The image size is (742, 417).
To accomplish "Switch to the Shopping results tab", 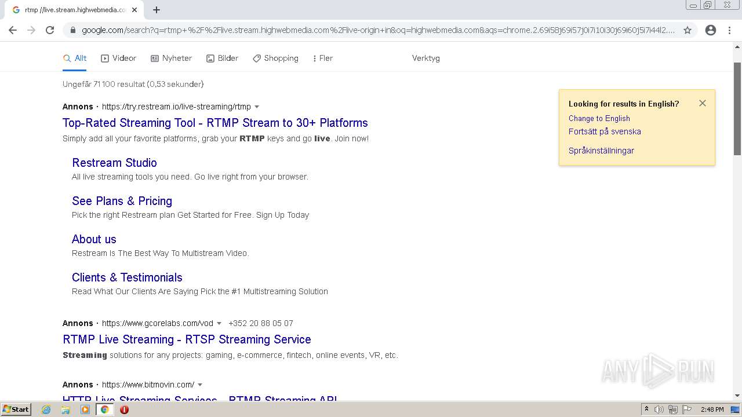I will [275, 58].
